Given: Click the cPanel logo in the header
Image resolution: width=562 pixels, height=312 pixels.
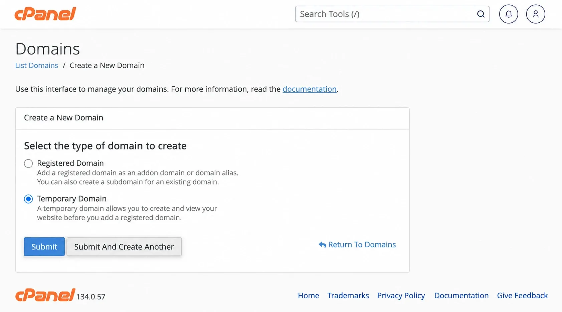Looking at the screenshot, I should click(x=45, y=14).
